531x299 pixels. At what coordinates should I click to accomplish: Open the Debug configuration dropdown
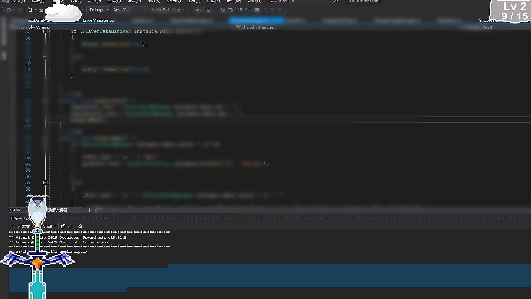[x=99, y=10]
